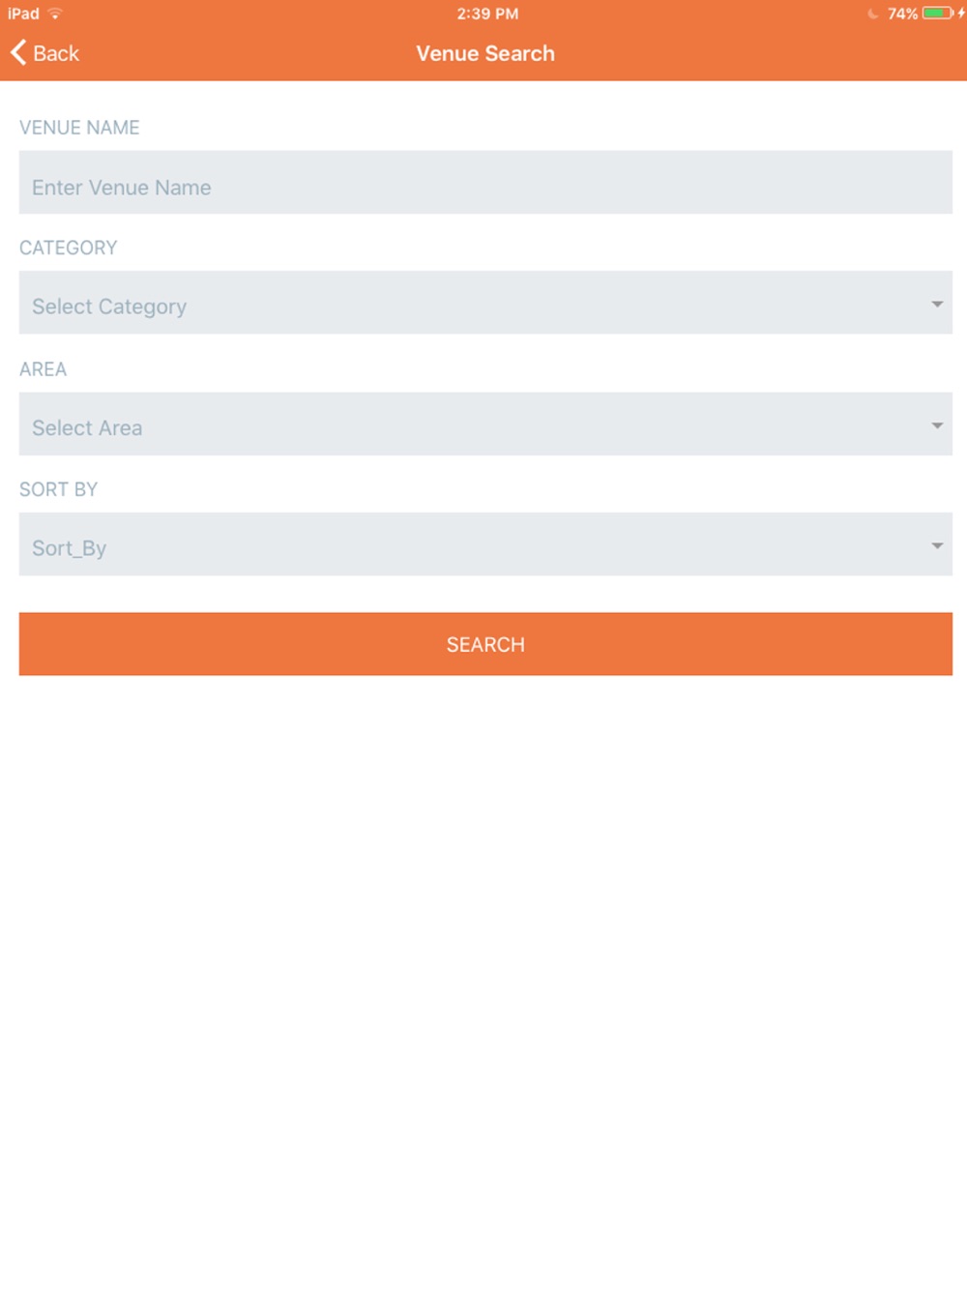
Task: Go Back using the Back text
Action: [56, 53]
